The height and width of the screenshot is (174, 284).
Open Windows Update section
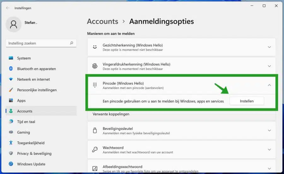pyautogui.click(x=41, y=164)
